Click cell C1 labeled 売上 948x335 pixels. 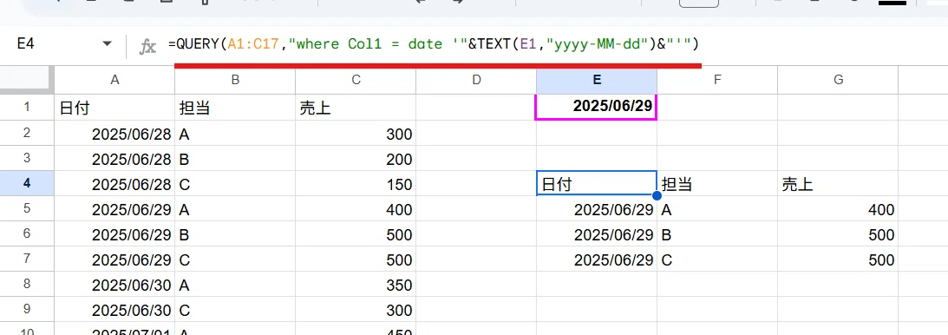(x=356, y=108)
